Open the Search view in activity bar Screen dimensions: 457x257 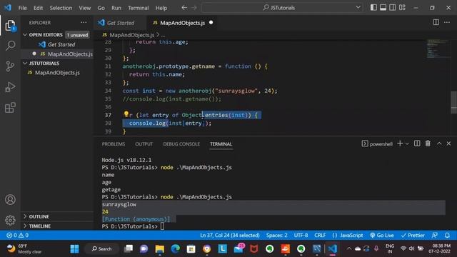coord(10,46)
